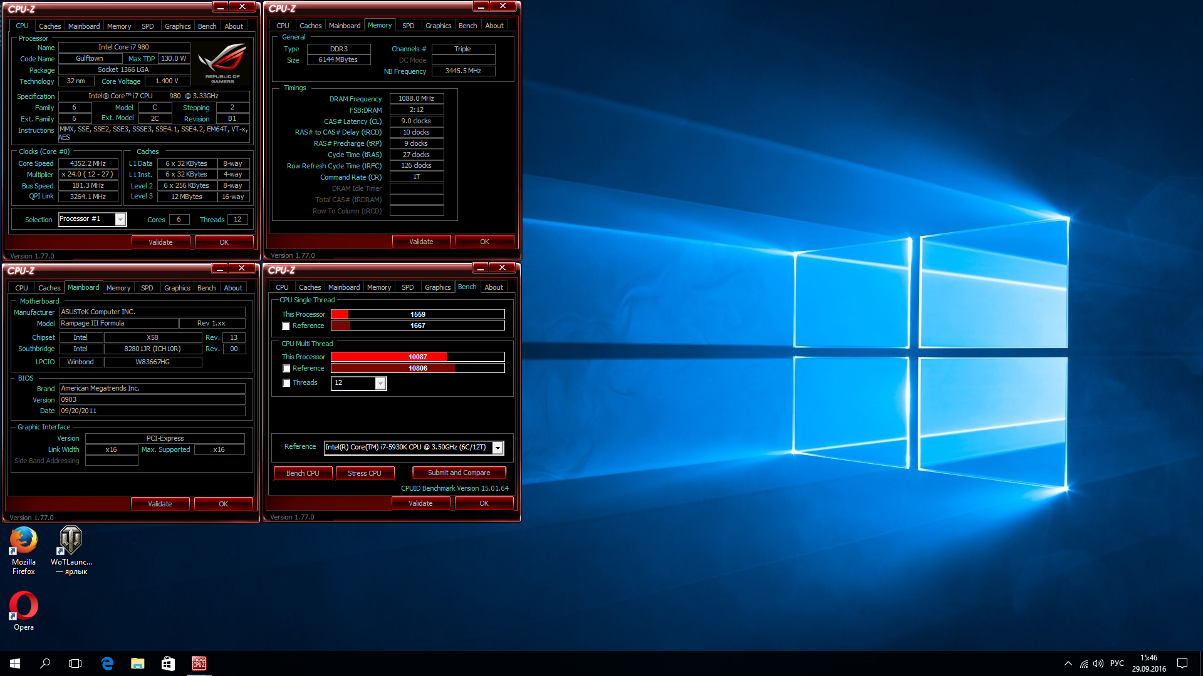Screen dimensions: 1203x676
Task: Go to Mainboard tab in the benchmark window
Action: click(x=344, y=287)
